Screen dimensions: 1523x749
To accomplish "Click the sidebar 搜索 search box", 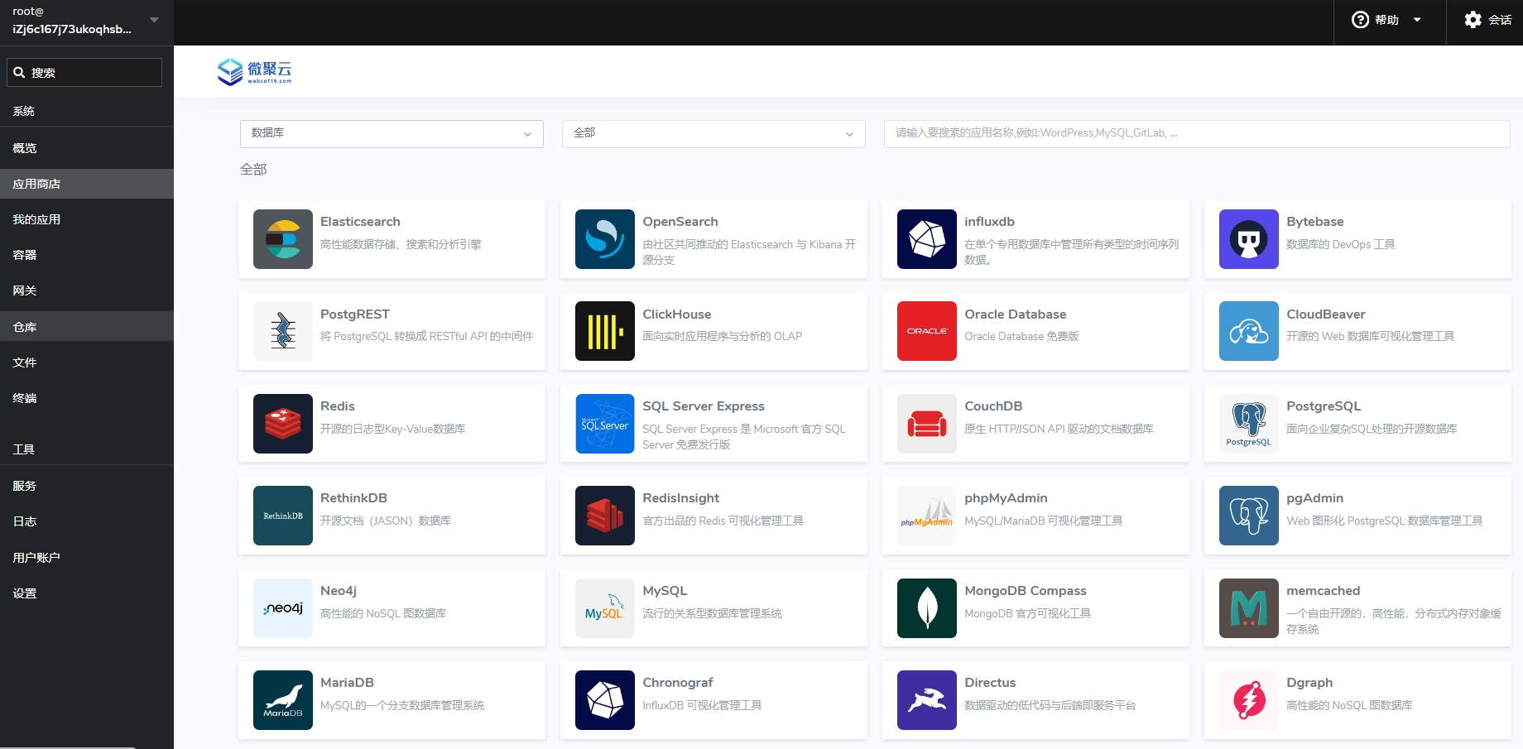I will 84,73.
